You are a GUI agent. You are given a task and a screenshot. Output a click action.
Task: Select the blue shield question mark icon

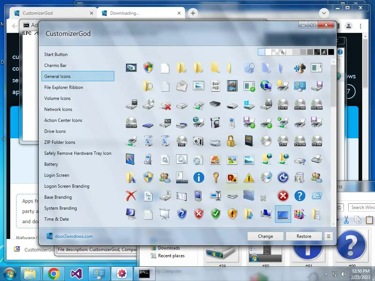[x=182, y=214]
